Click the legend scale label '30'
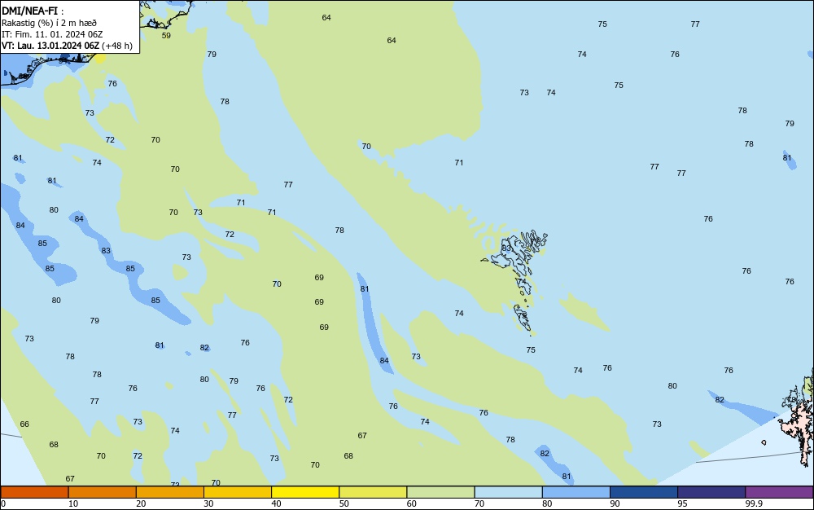Viewport: 814px width, 510px height. coord(208,503)
